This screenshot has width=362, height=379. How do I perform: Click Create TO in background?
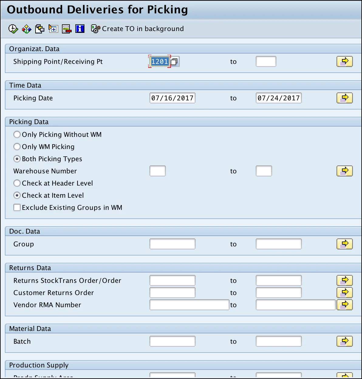[138, 29]
